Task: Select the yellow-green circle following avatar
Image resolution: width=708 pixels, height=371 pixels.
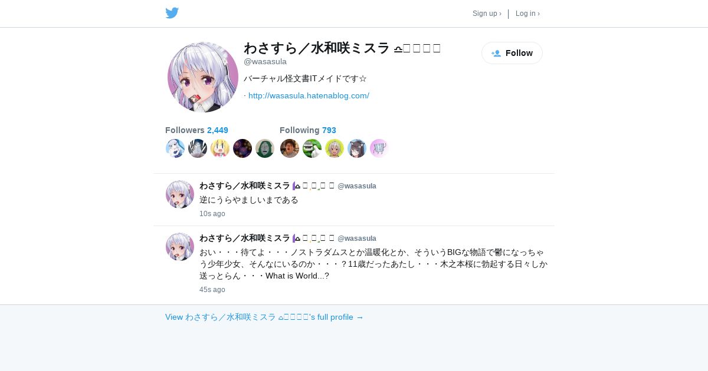Action: click(335, 148)
